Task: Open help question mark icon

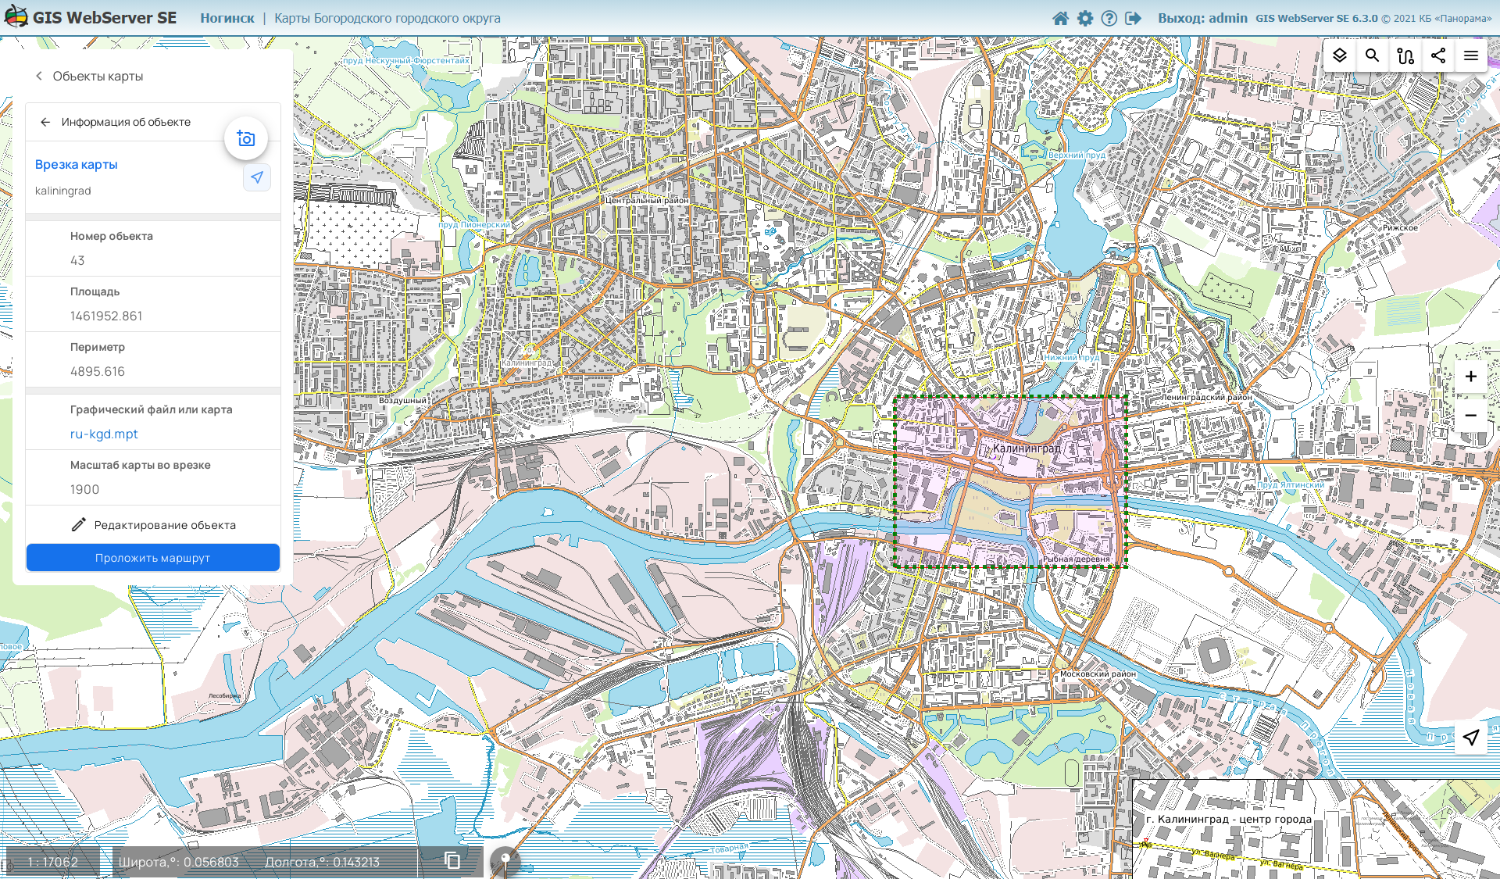Action: [1109, 18]
